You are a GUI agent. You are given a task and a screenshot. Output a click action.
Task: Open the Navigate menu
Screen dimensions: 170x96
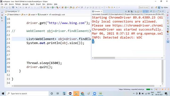point(25,4)
